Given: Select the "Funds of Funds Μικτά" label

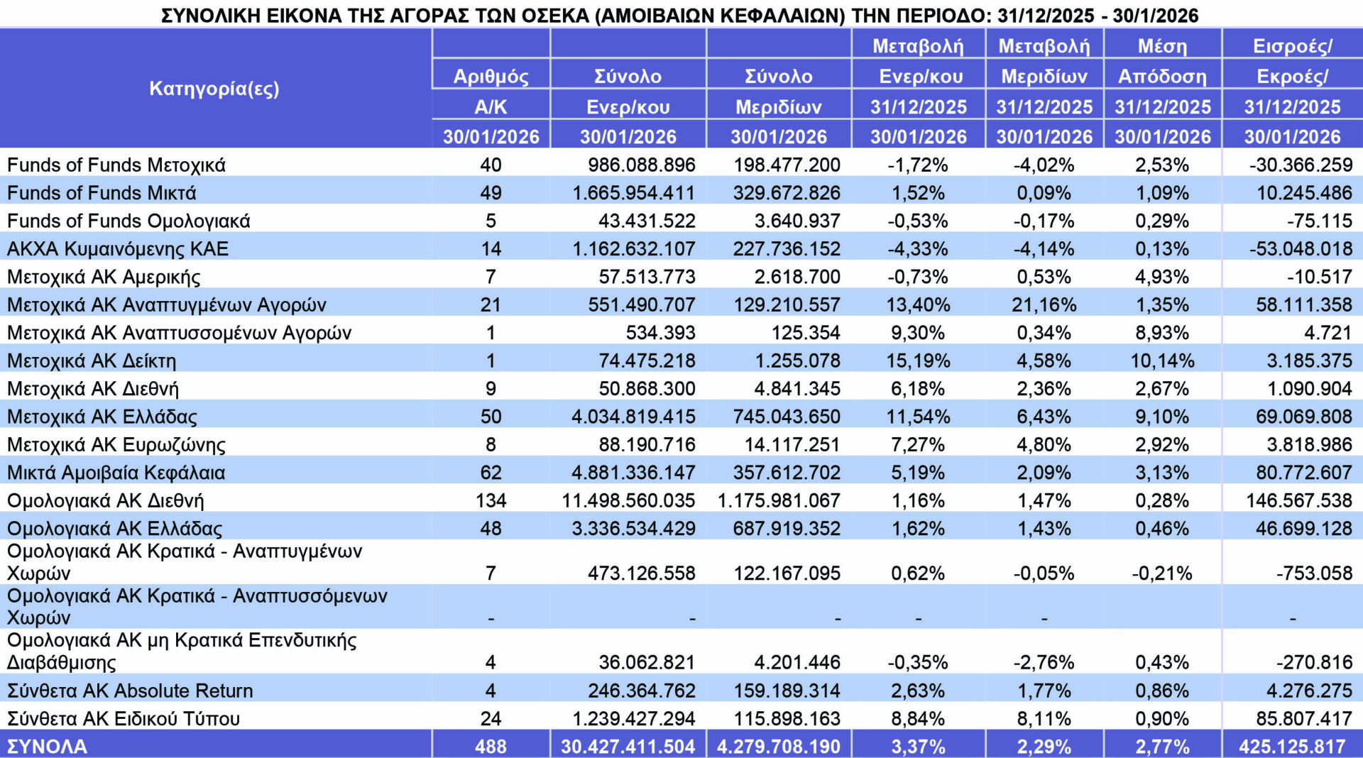Looking at the screenshot, I should pyautogui.click(x=102, y=193).
